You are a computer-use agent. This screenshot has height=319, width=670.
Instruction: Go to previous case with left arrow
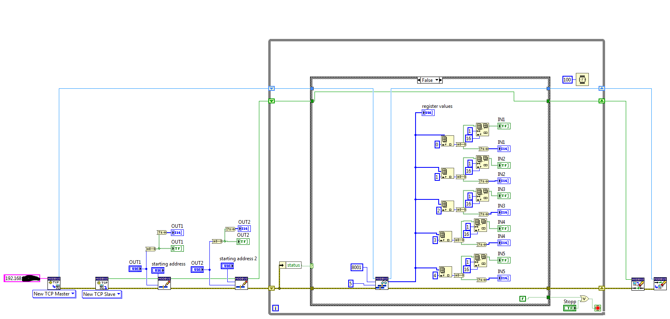coord(419,80)
